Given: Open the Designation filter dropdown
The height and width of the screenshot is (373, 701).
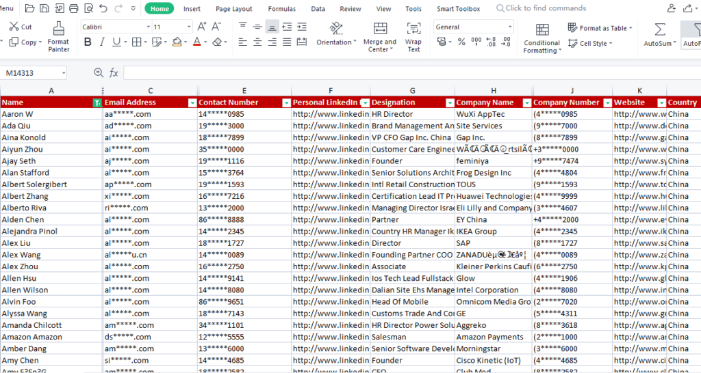Looking at the screenshot, I should (450, 102).
